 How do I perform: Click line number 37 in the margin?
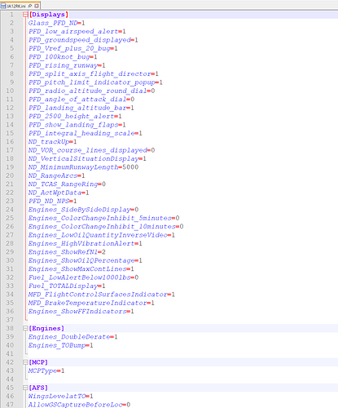(x=10, y=320)
